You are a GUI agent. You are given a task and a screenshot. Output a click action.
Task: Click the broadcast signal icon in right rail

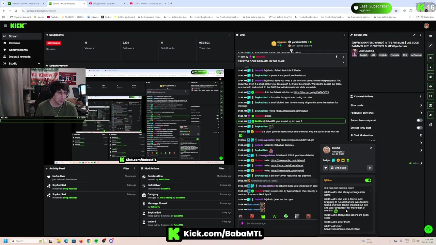pyautogui.click(x=431, y=96)
